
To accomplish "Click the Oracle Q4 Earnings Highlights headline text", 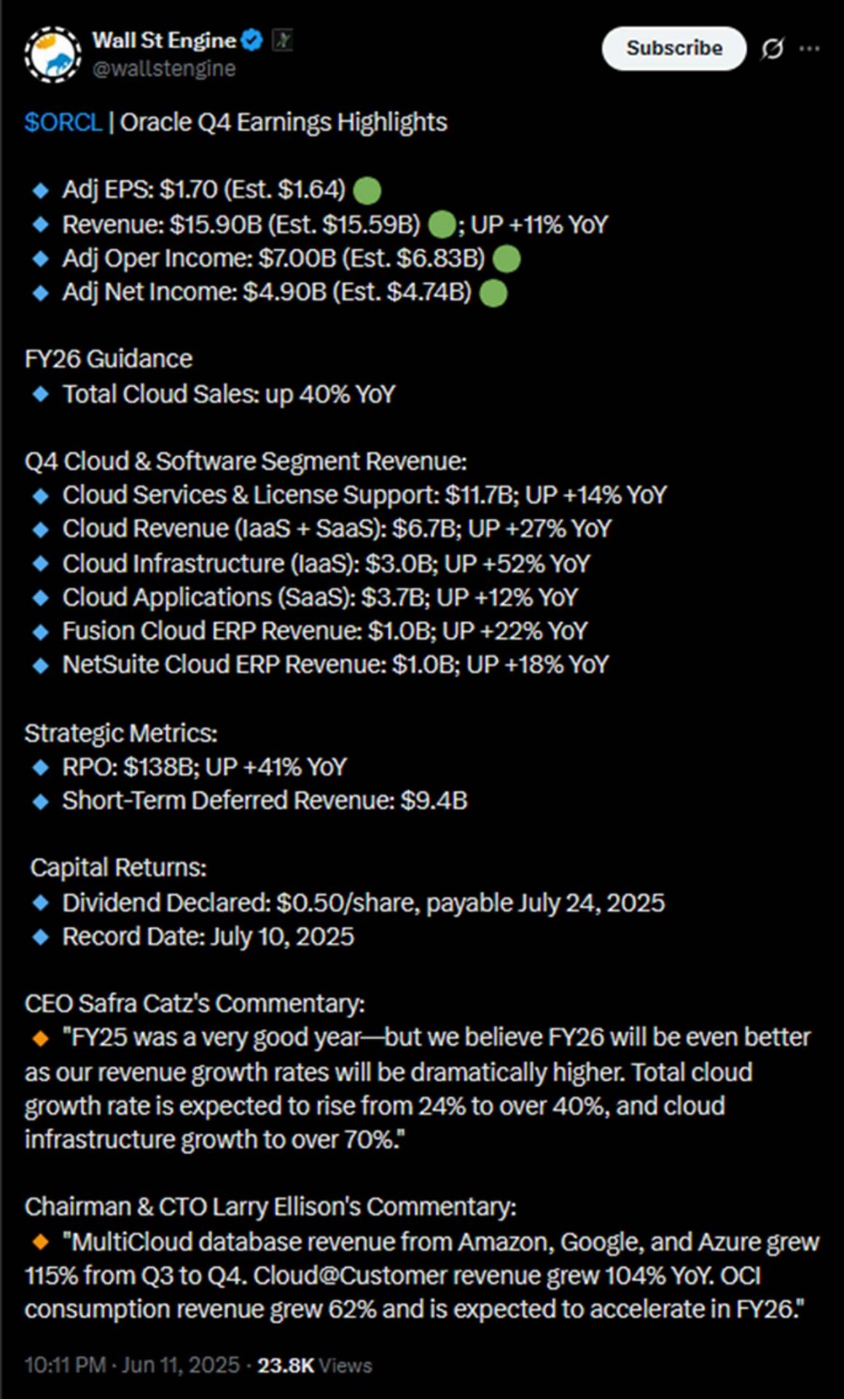I will pyautogui.click(x=284, y=122).
